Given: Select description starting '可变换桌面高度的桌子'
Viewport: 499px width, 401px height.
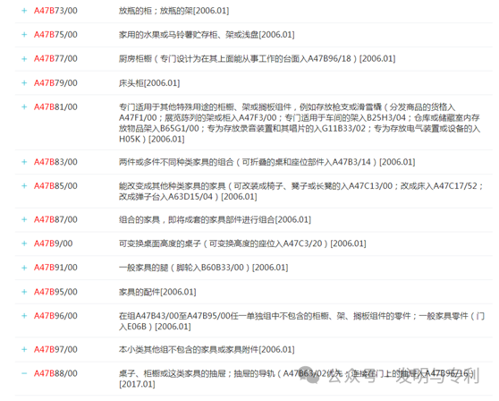Looking at the screenshot, I should click(242, 243).
